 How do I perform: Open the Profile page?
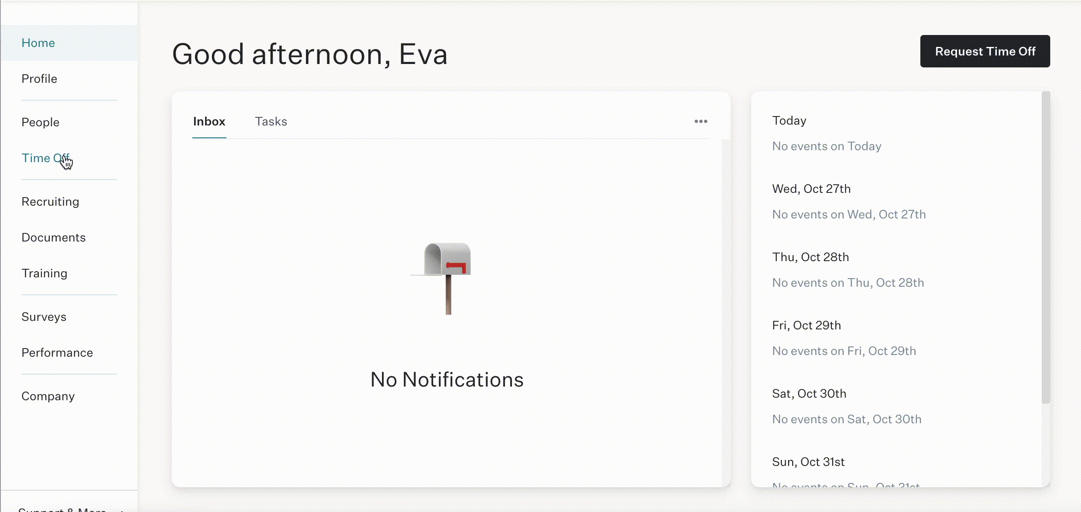pyautogui.click(x=39, y=79)
